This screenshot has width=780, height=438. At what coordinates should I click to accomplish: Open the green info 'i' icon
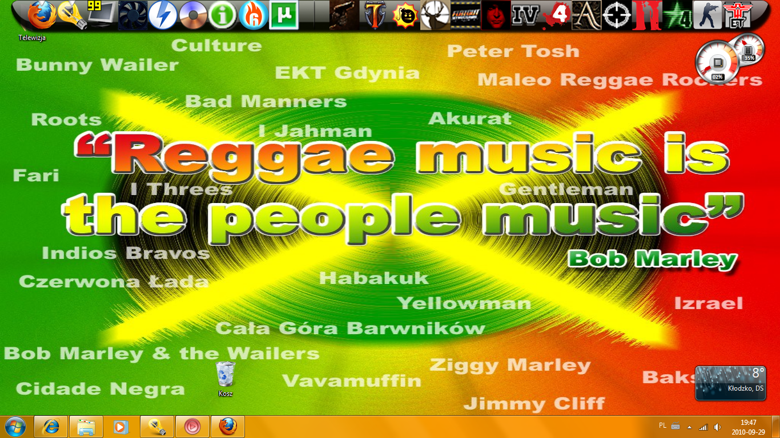pyautogui.click(x=223, y=15)
